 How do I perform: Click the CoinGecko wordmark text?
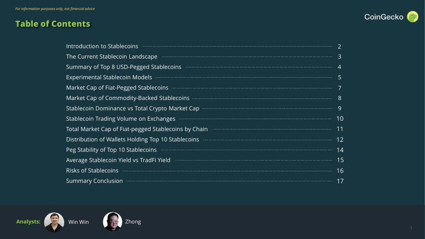coord(384,17)
